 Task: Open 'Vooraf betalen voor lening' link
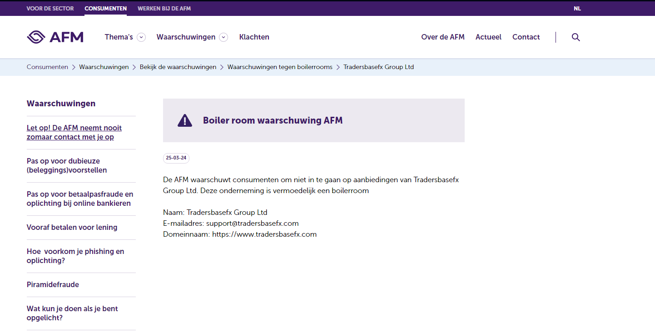(72, 227)
